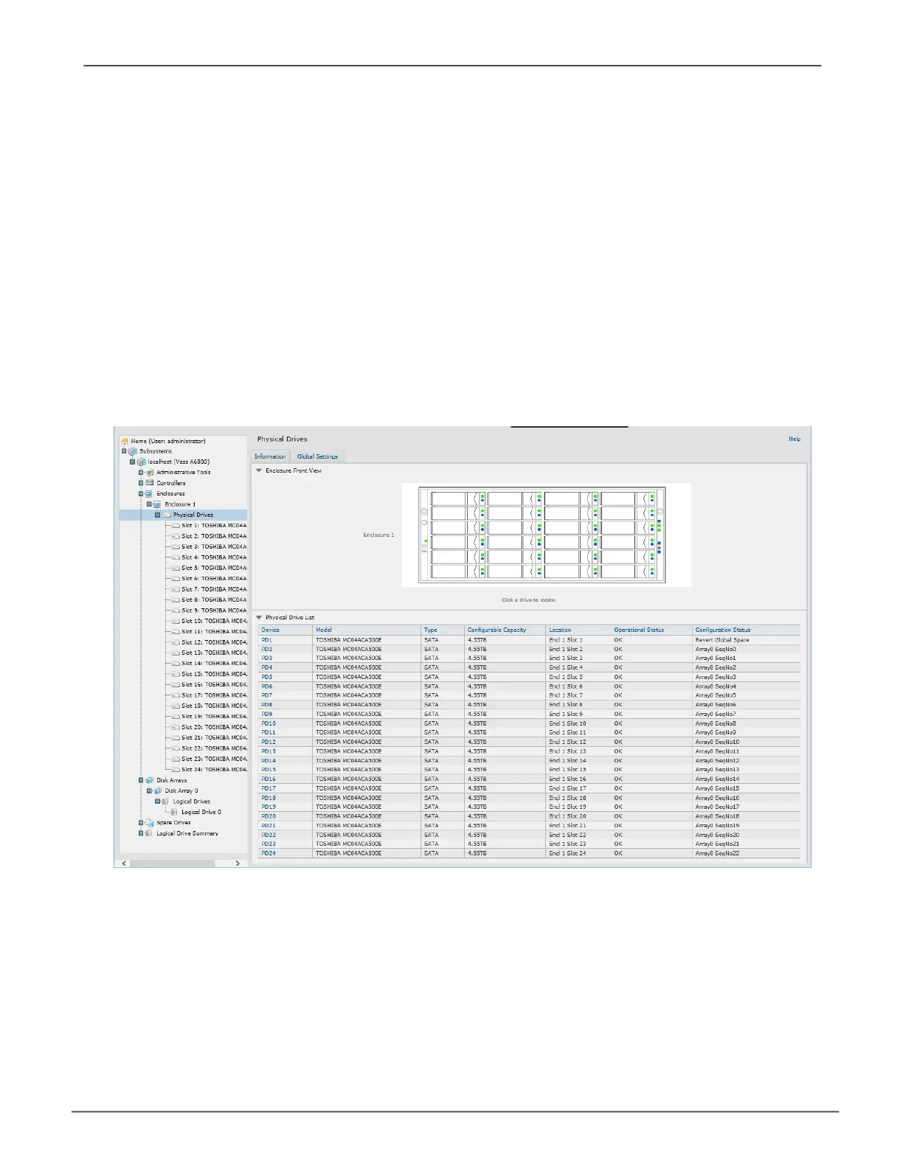903x1168 pixels.
Task: Click the Logical Drives icon
Action: point(167,802)
